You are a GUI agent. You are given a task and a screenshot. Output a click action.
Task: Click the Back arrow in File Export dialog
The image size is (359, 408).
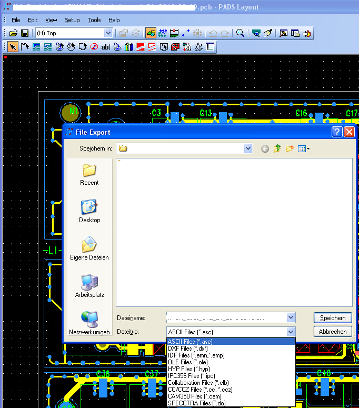[x=265, y=149]
